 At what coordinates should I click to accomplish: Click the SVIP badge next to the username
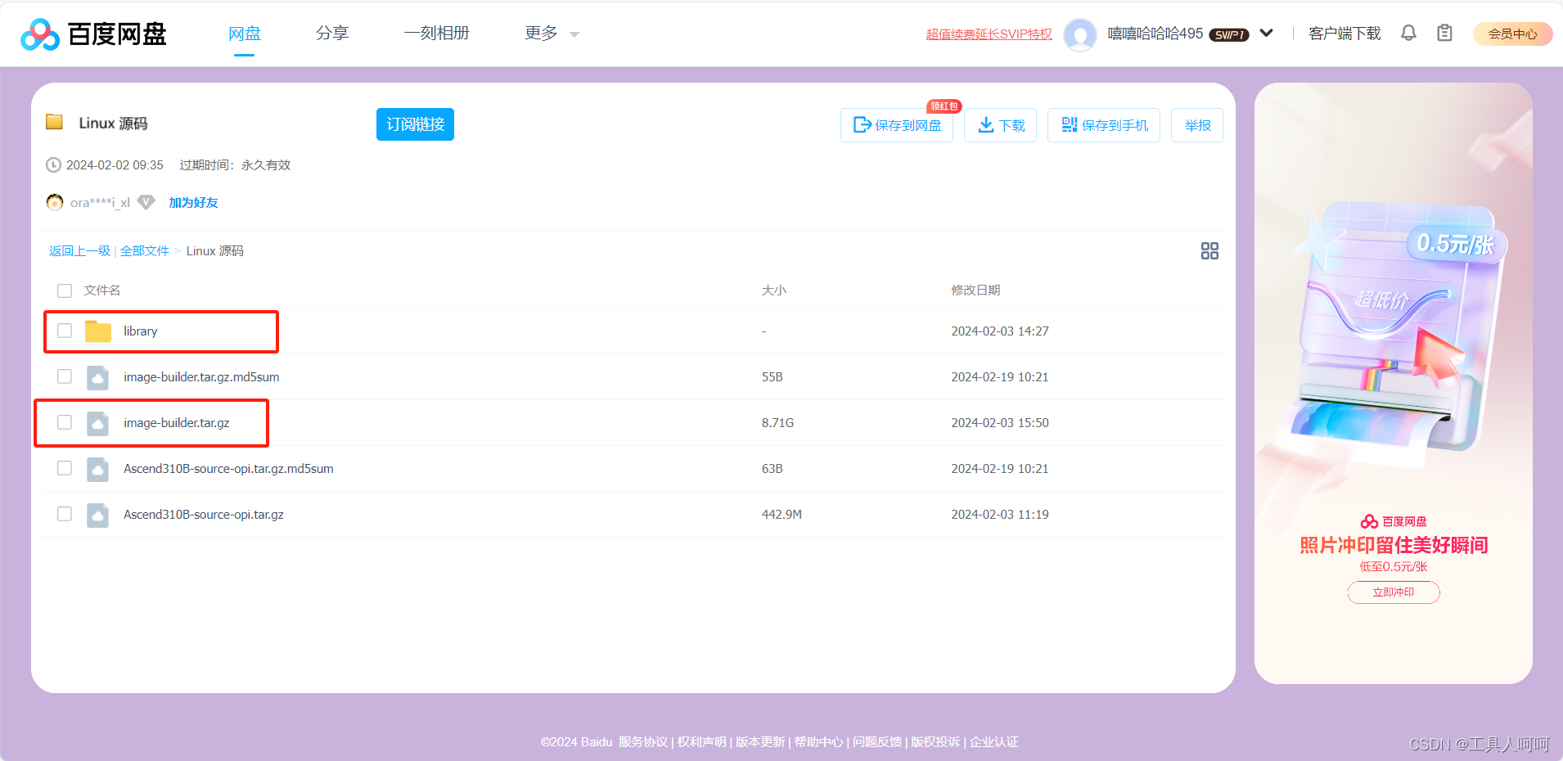click(1228, 34)
